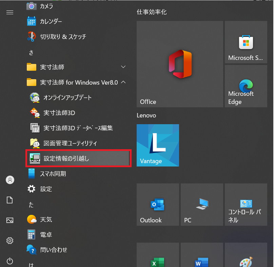Launch Microsoft Edge tile
The image size is (274, 267).
click(246, 86)
